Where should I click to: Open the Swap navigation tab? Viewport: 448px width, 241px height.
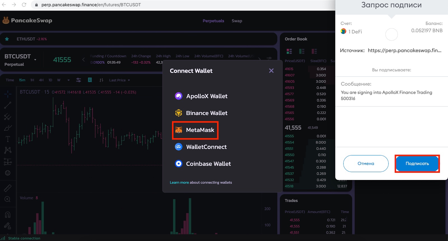[x=237, y=21]
